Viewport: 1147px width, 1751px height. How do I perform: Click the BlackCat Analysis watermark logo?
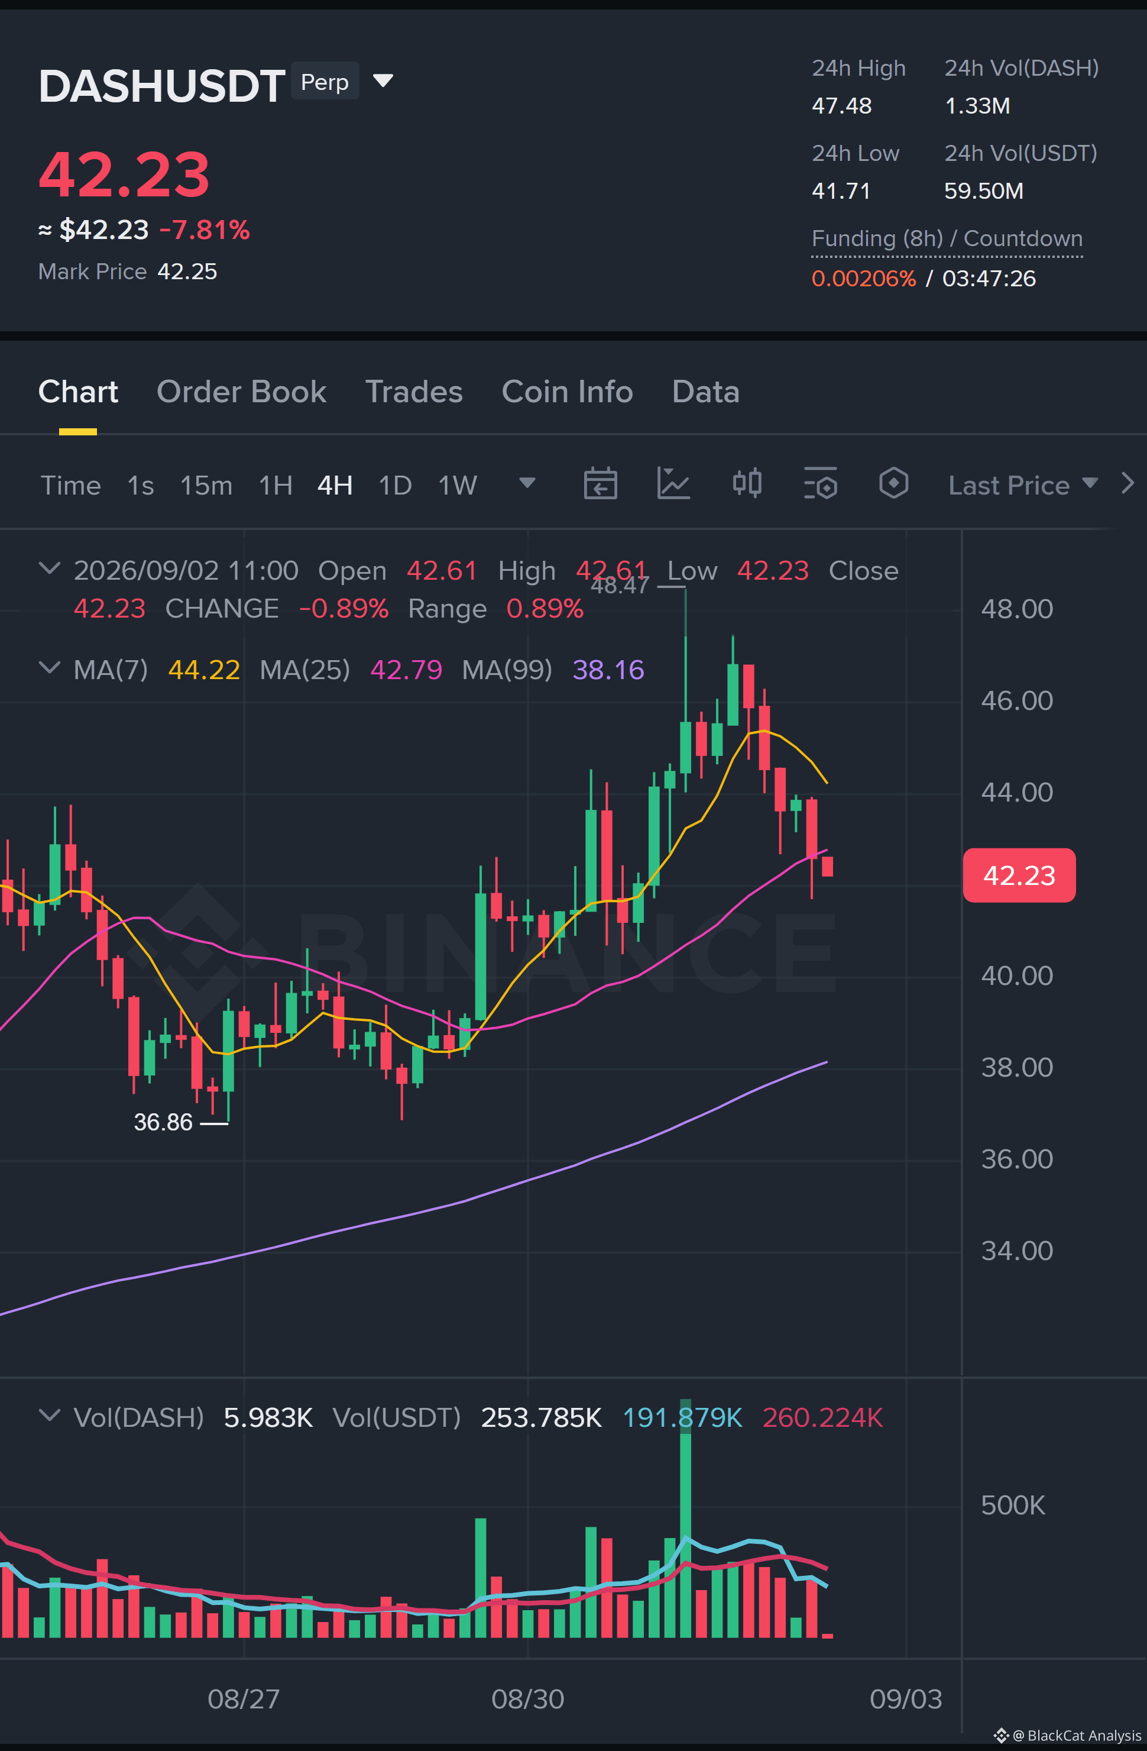[1002, 1736]
